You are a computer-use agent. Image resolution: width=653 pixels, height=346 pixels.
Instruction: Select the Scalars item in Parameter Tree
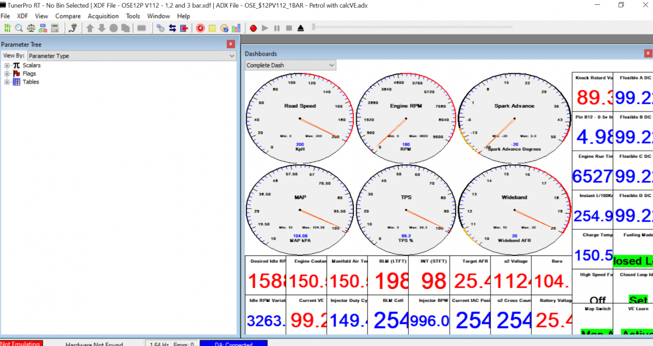[32, 65]
